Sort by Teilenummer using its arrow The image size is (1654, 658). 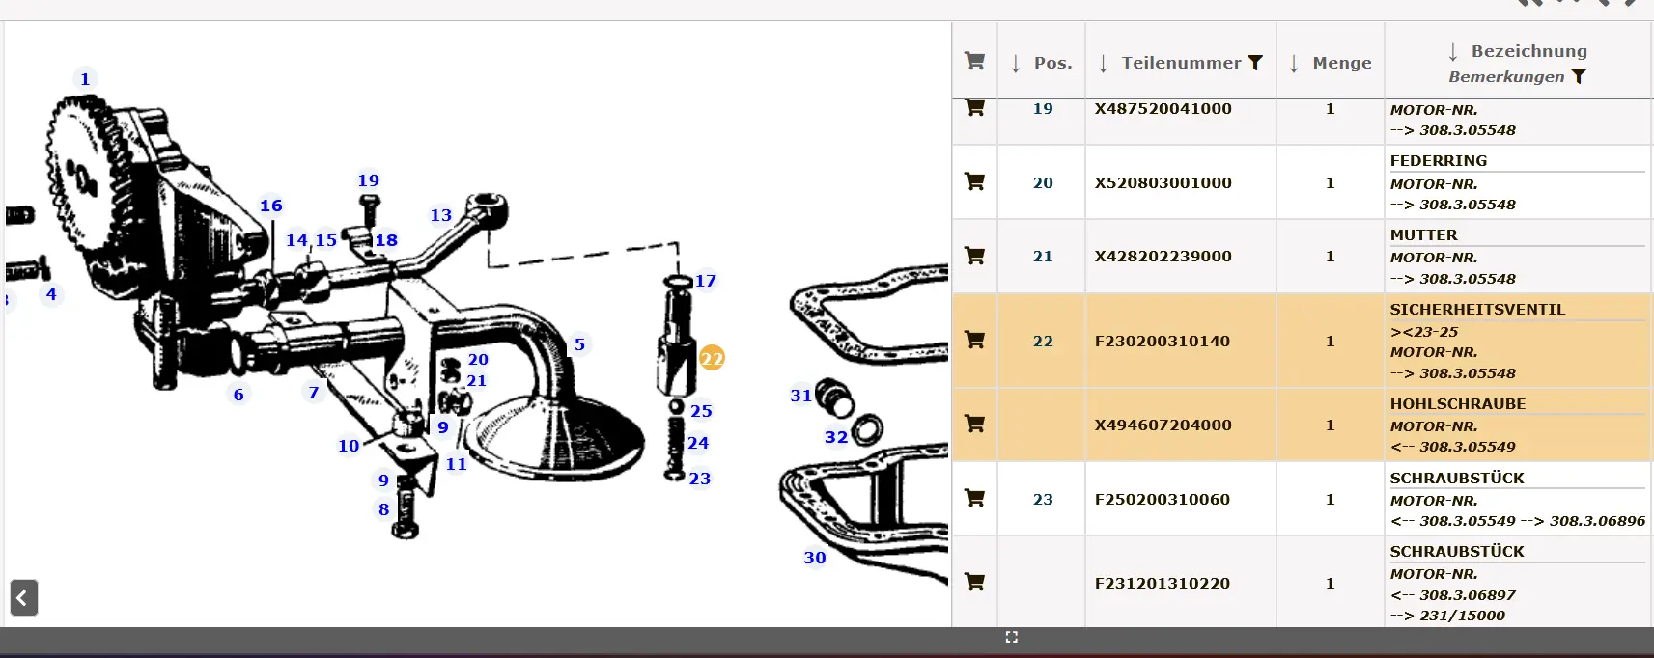(1104, 64)
